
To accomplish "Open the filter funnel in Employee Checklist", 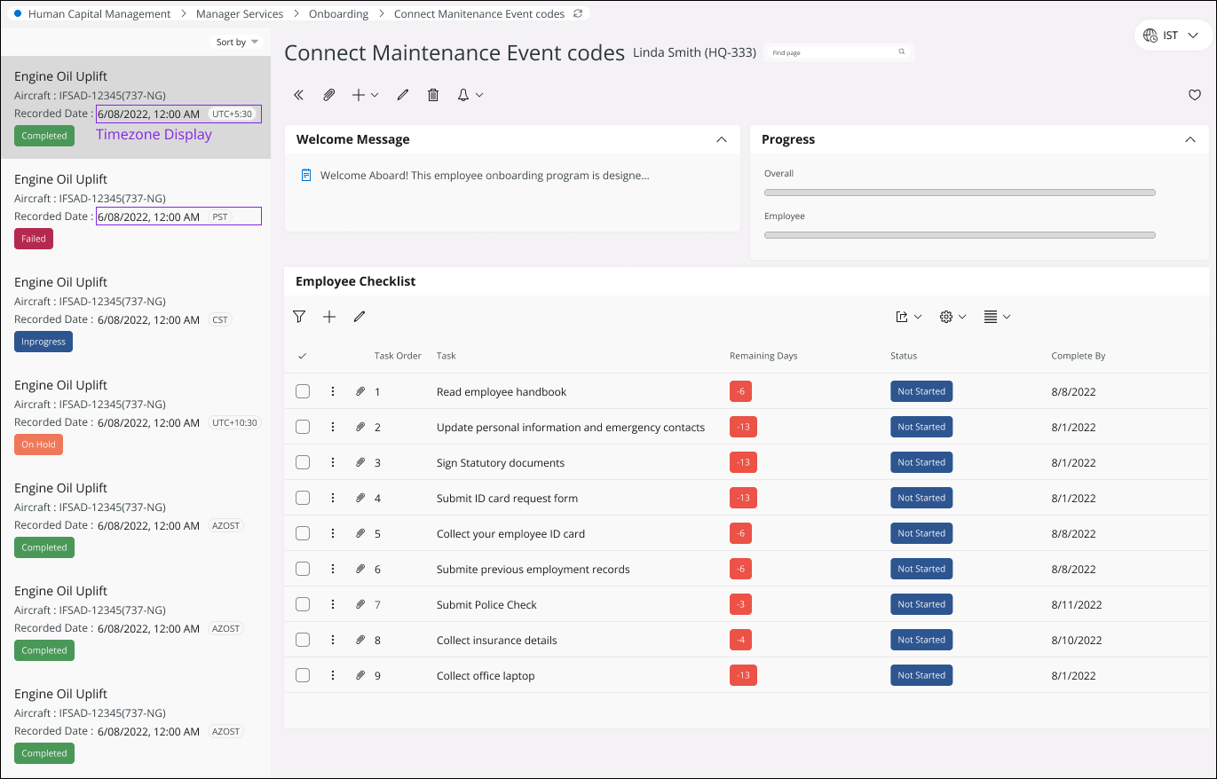I will pos(299,317).
